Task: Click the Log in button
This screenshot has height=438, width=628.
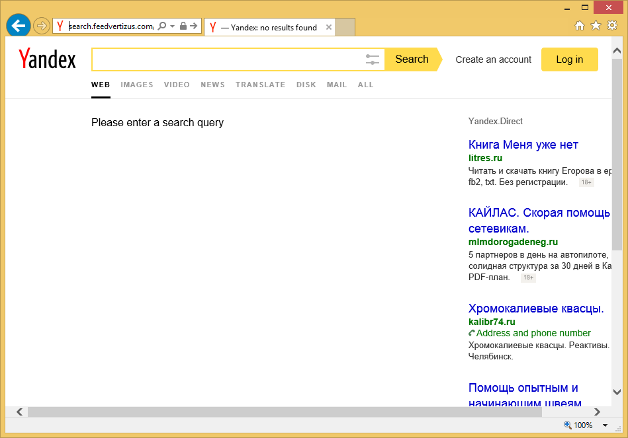Action: (569, 59)
